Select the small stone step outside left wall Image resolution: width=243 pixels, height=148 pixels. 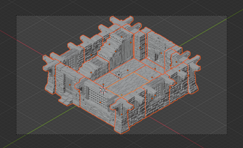(x=65, y=99)
